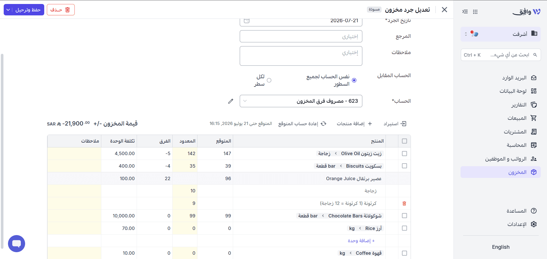Screen dimensions: 547x259
Task: Edit كرتونة counted value 9
Action: click(185, 203)
